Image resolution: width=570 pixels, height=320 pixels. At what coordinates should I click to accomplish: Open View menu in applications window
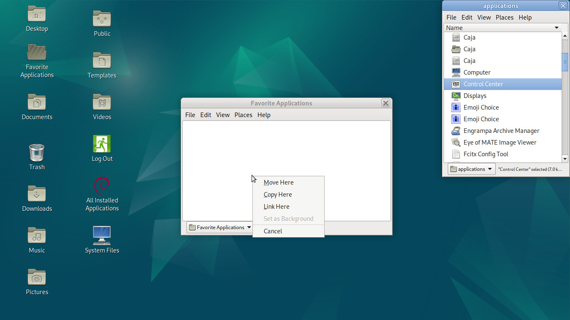coord(484,17)
